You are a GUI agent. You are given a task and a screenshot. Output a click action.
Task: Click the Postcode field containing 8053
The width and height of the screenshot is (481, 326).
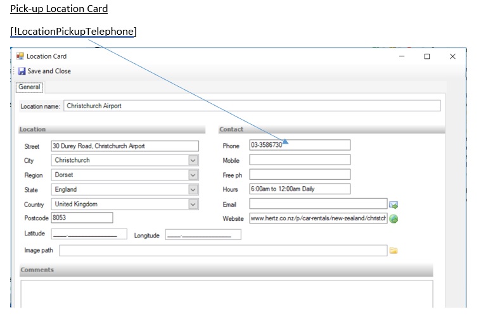(81, 218)
